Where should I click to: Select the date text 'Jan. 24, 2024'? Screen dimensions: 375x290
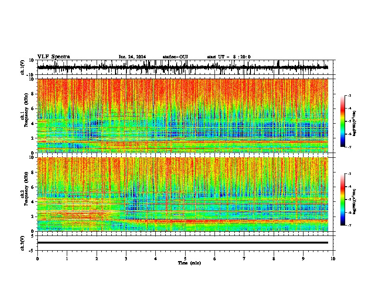(x=132, y=57)
